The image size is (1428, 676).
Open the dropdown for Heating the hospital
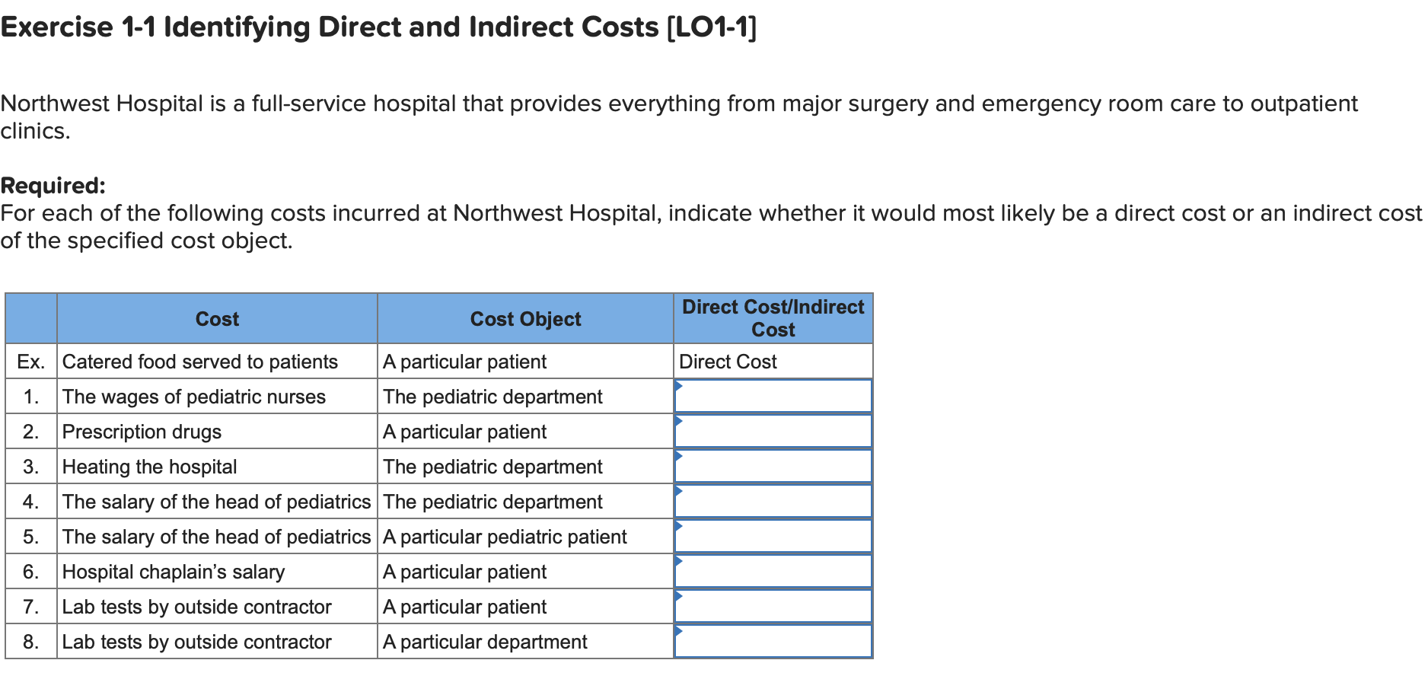(773, 466)
